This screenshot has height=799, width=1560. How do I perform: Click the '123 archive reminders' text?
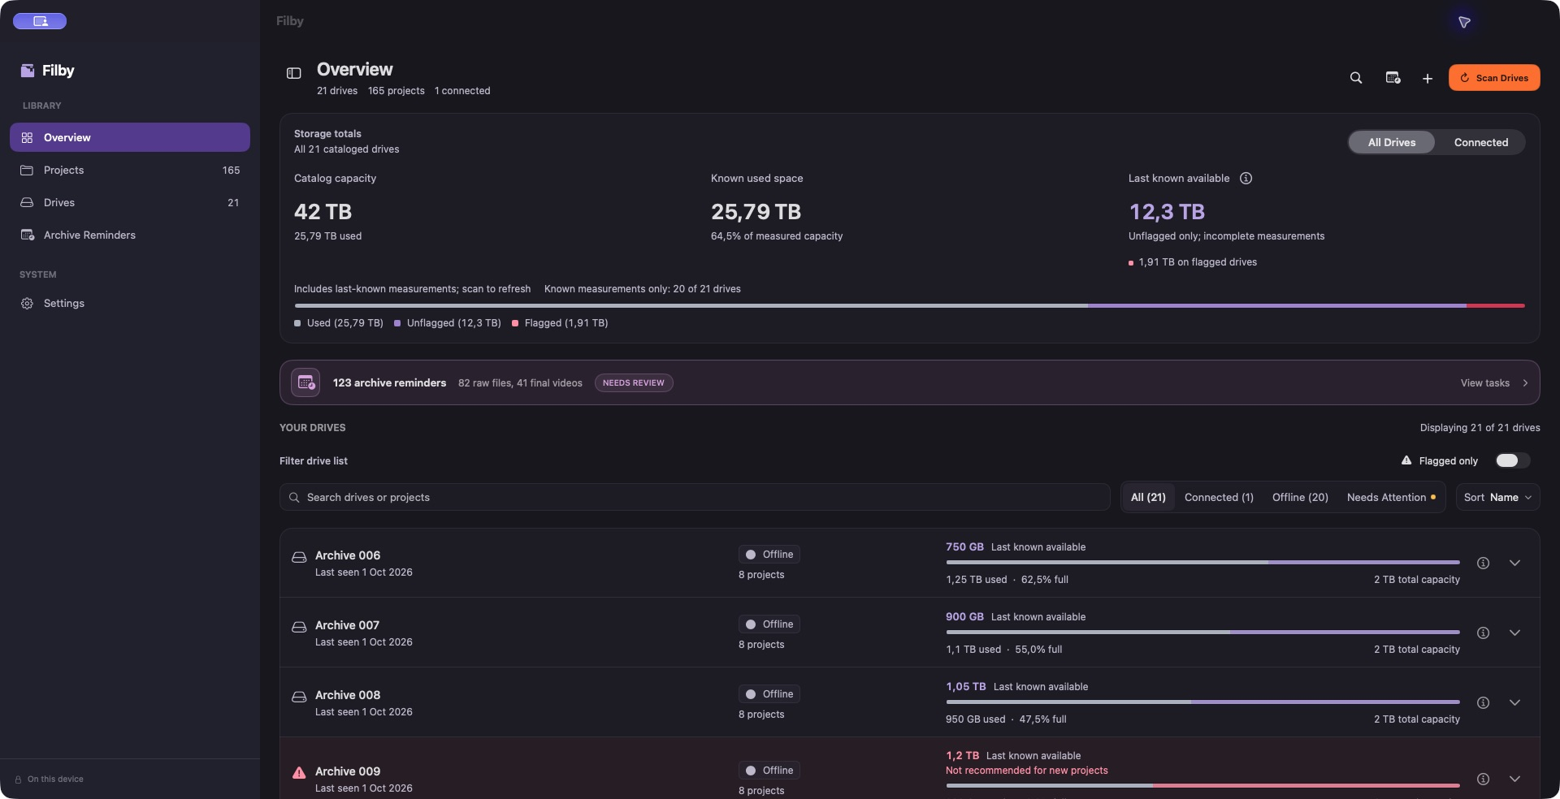pos(389,382)
